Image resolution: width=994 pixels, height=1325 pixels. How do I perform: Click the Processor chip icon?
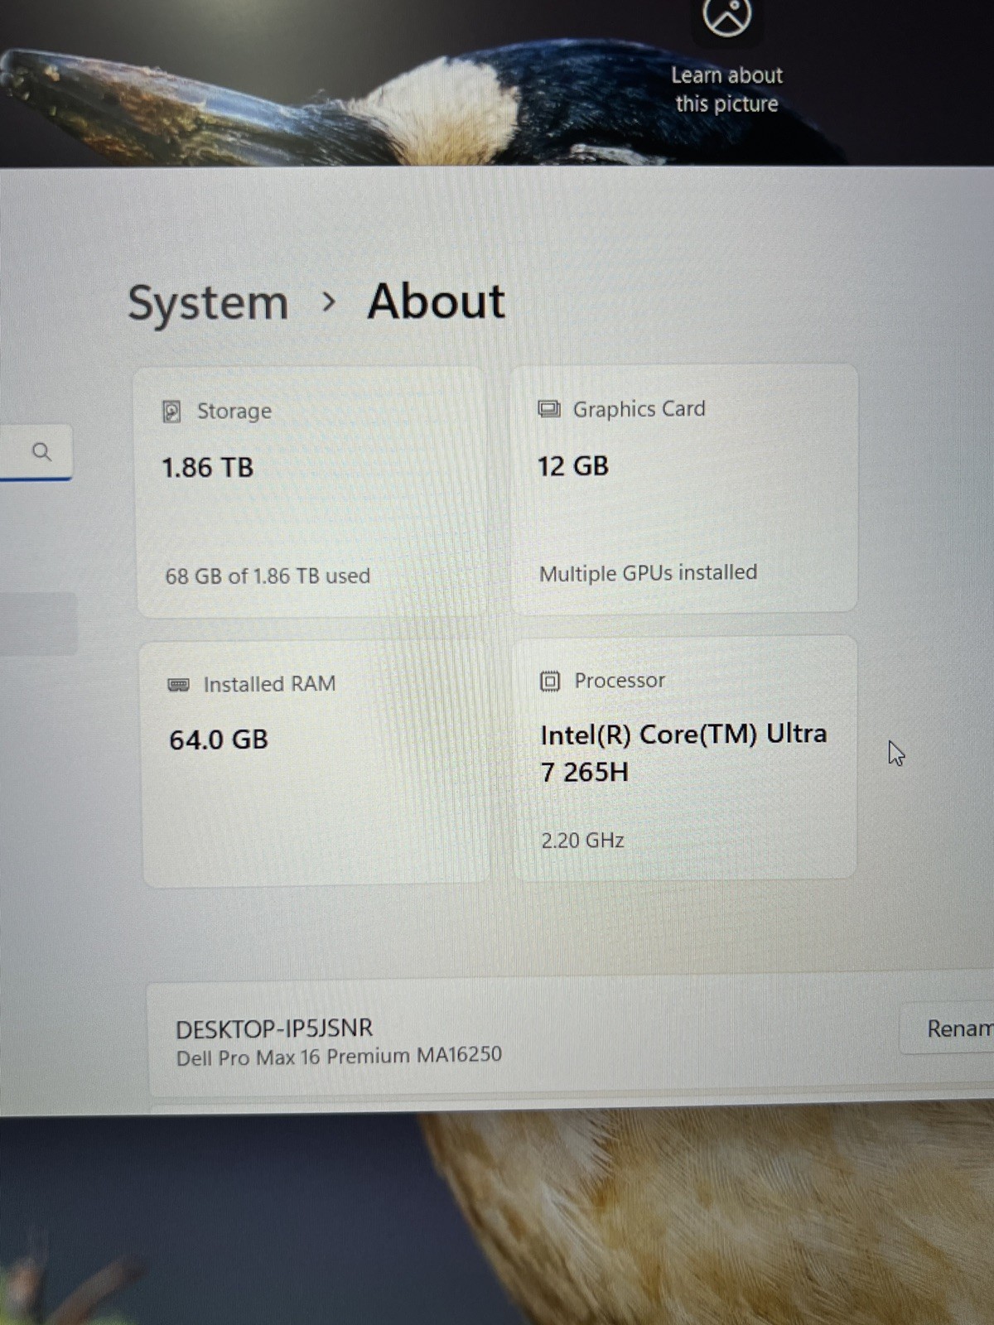[550, 682]
